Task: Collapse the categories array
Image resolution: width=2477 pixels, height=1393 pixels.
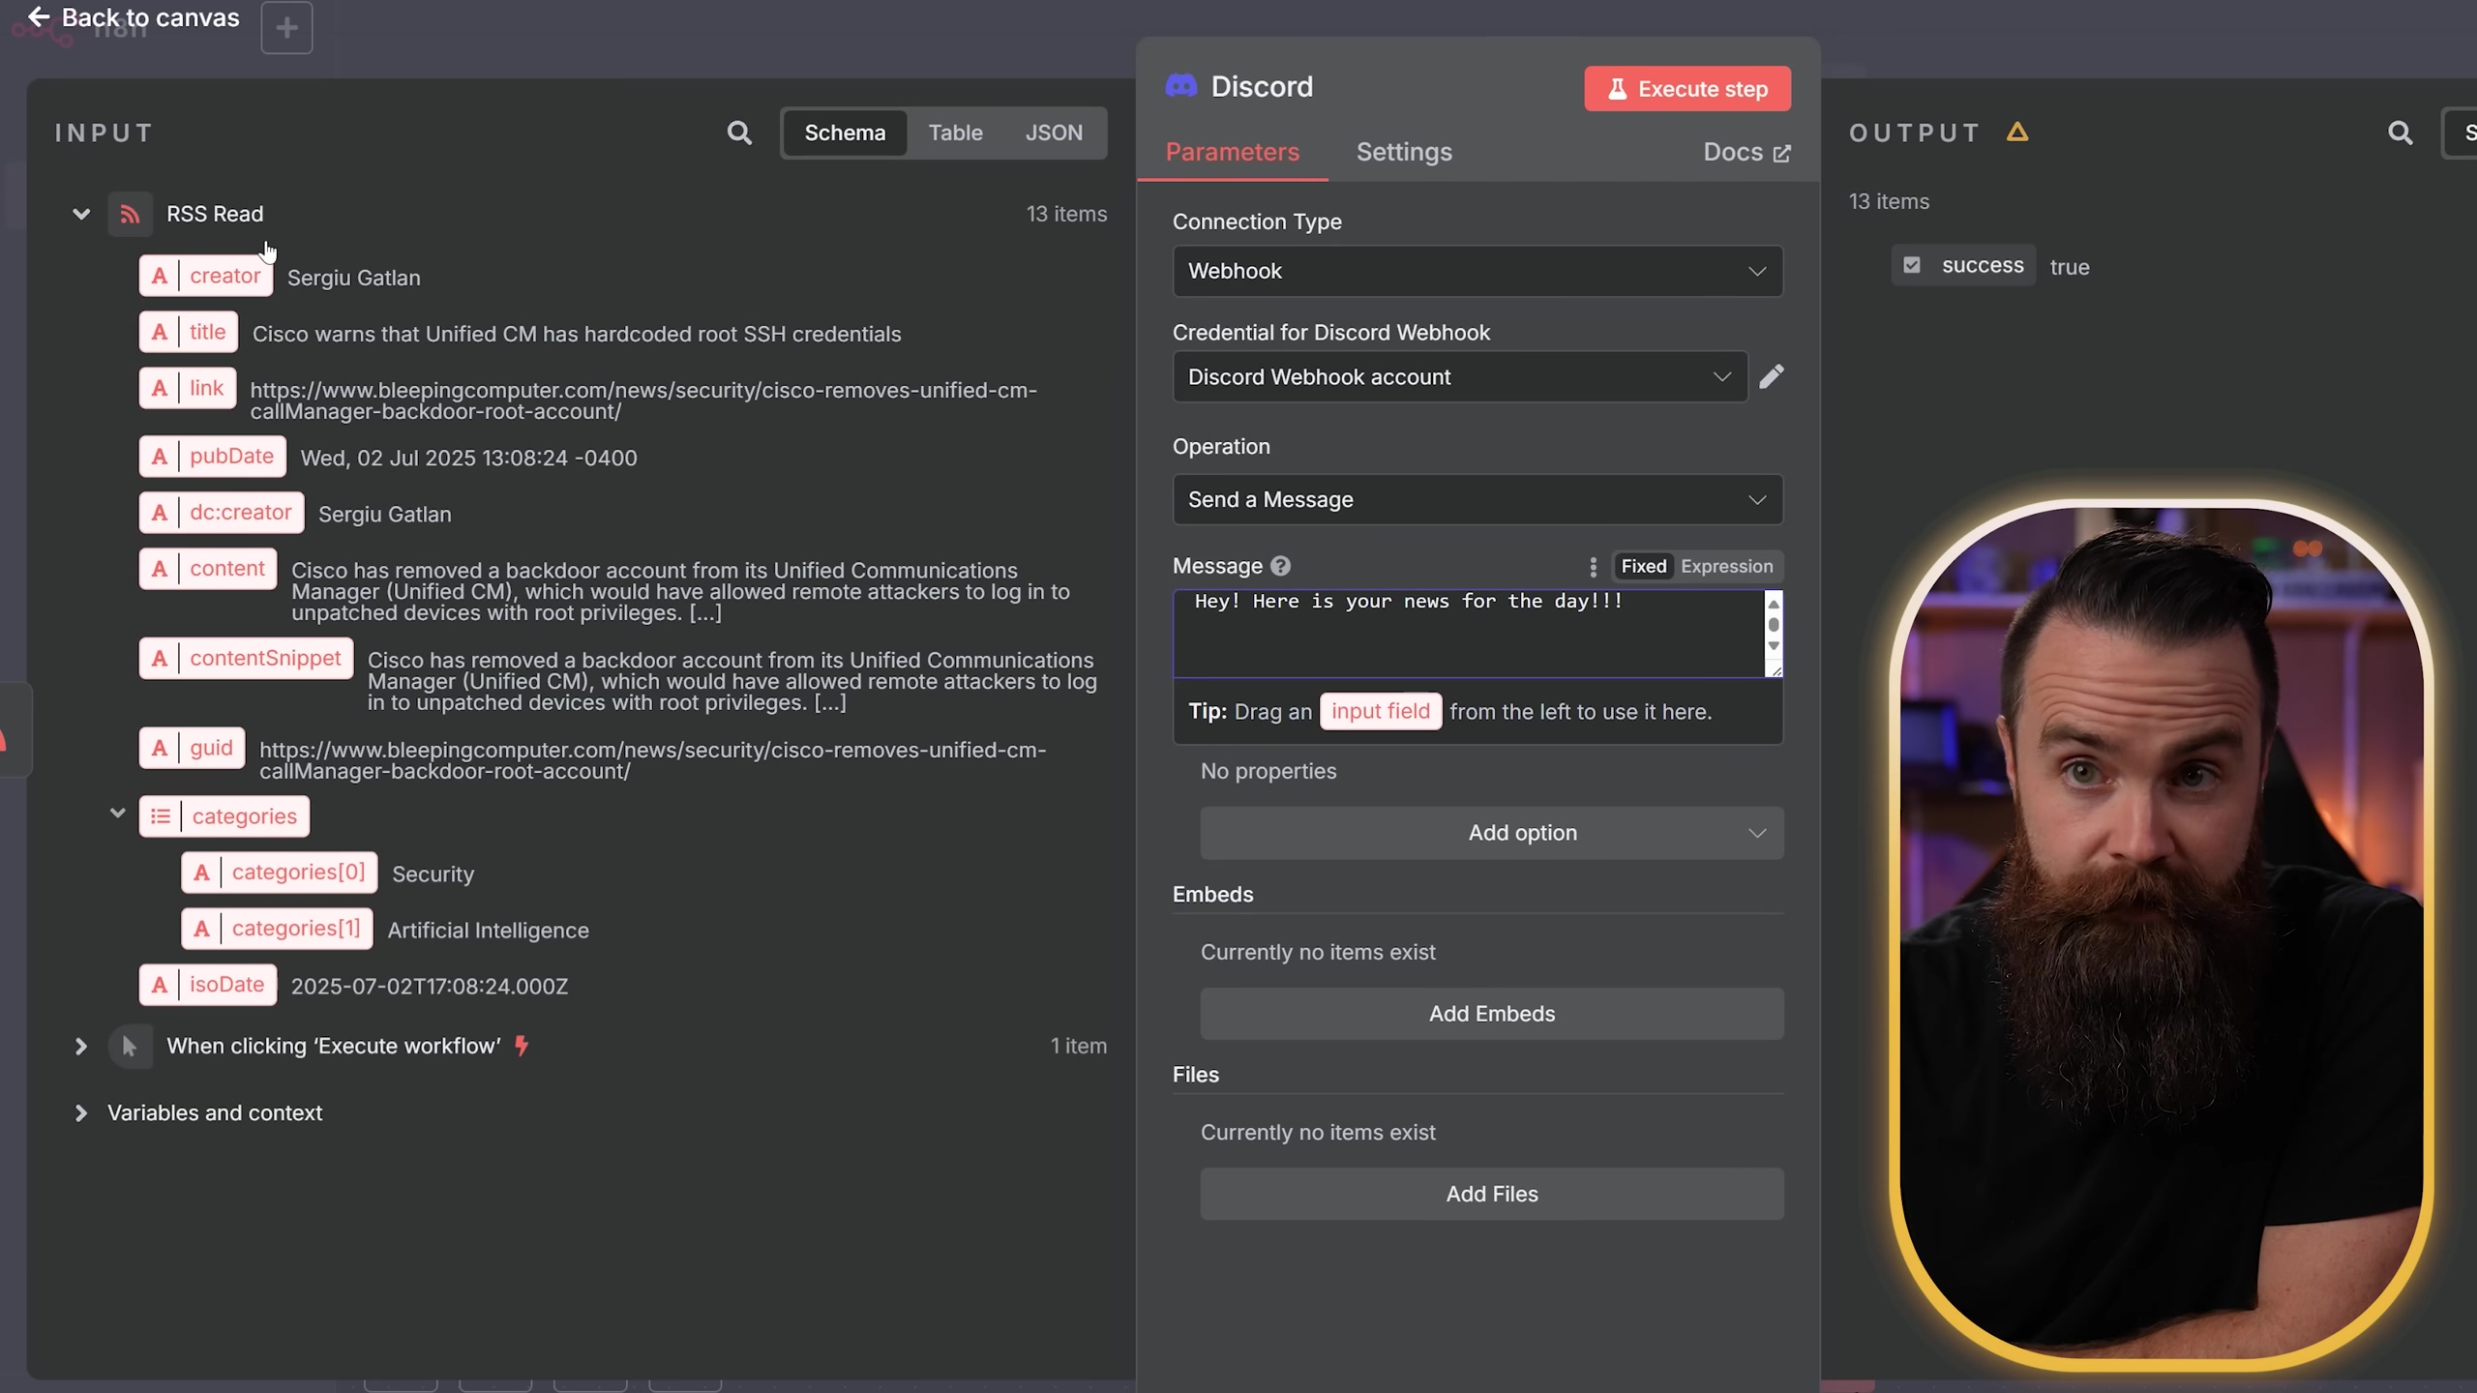Action: pyautogui.click(x=118, y=813)
